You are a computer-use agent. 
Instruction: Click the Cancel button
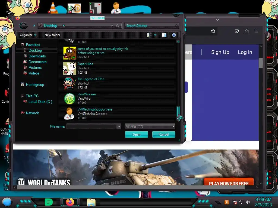coord(164,134)
